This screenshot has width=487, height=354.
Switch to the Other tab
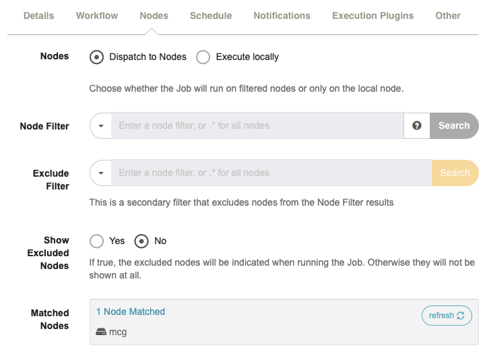coord(448,16)
